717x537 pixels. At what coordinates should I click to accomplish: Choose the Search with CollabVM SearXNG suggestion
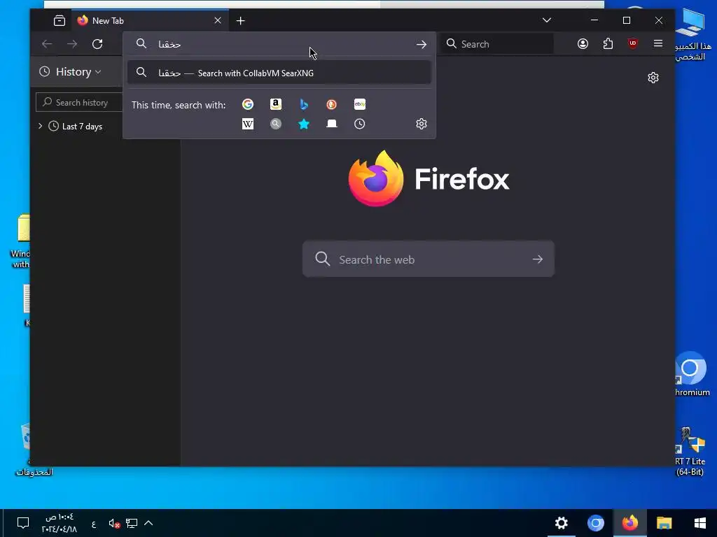point(279,73)
